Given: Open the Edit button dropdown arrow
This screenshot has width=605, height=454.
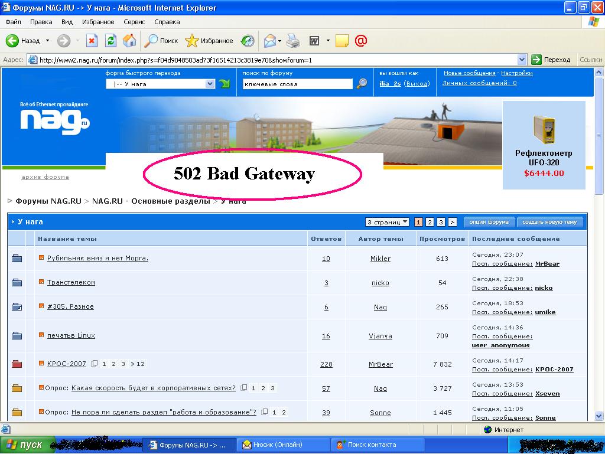Looking at the screenshot, I should [x=328, y=41].
